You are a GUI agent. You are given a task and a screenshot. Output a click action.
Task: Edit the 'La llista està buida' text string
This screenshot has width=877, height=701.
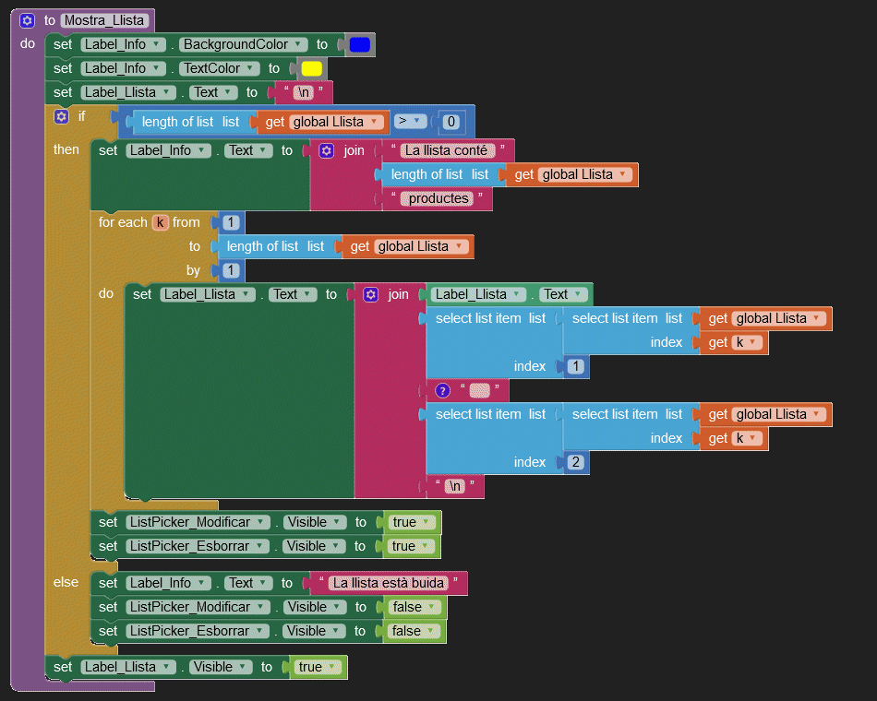389,583
